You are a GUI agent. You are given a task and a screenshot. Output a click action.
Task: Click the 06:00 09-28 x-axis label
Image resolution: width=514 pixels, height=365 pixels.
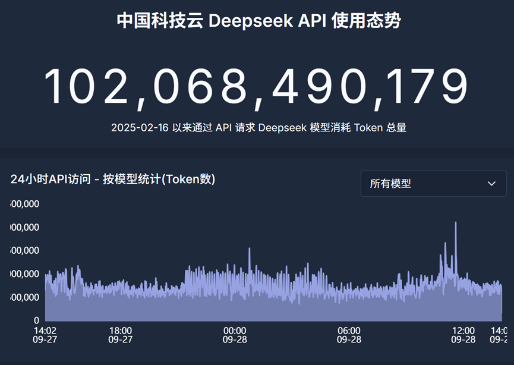tap(349, 335)
